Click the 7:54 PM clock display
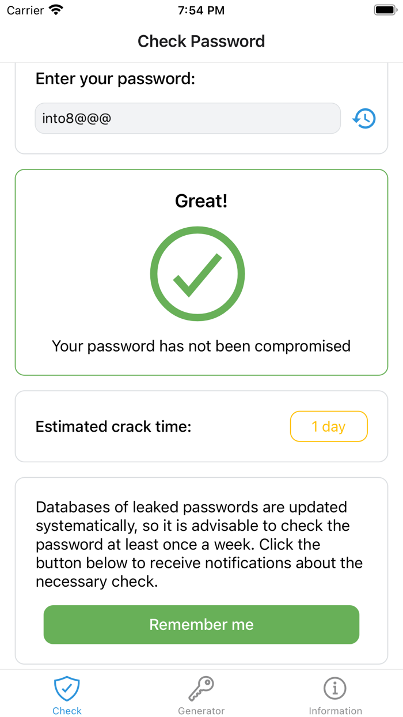The image size is (403, 717). [x=201, y=9]
